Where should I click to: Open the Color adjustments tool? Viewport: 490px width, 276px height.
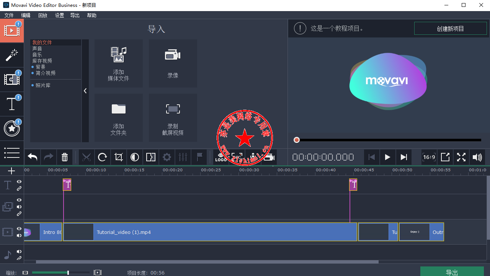click(135, 157)
